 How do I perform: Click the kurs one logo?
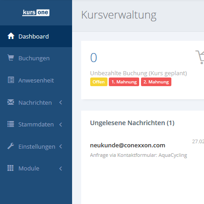pos(36,13)
